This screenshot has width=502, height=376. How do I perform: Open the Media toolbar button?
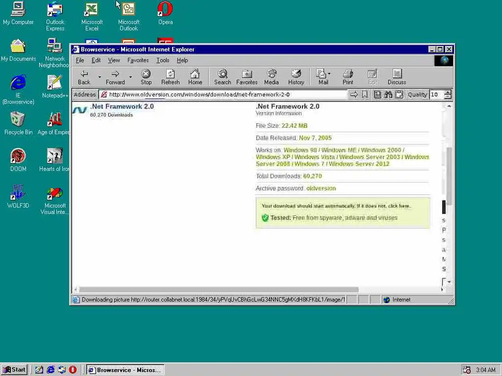pyautogui.click(x=272, y=77)
